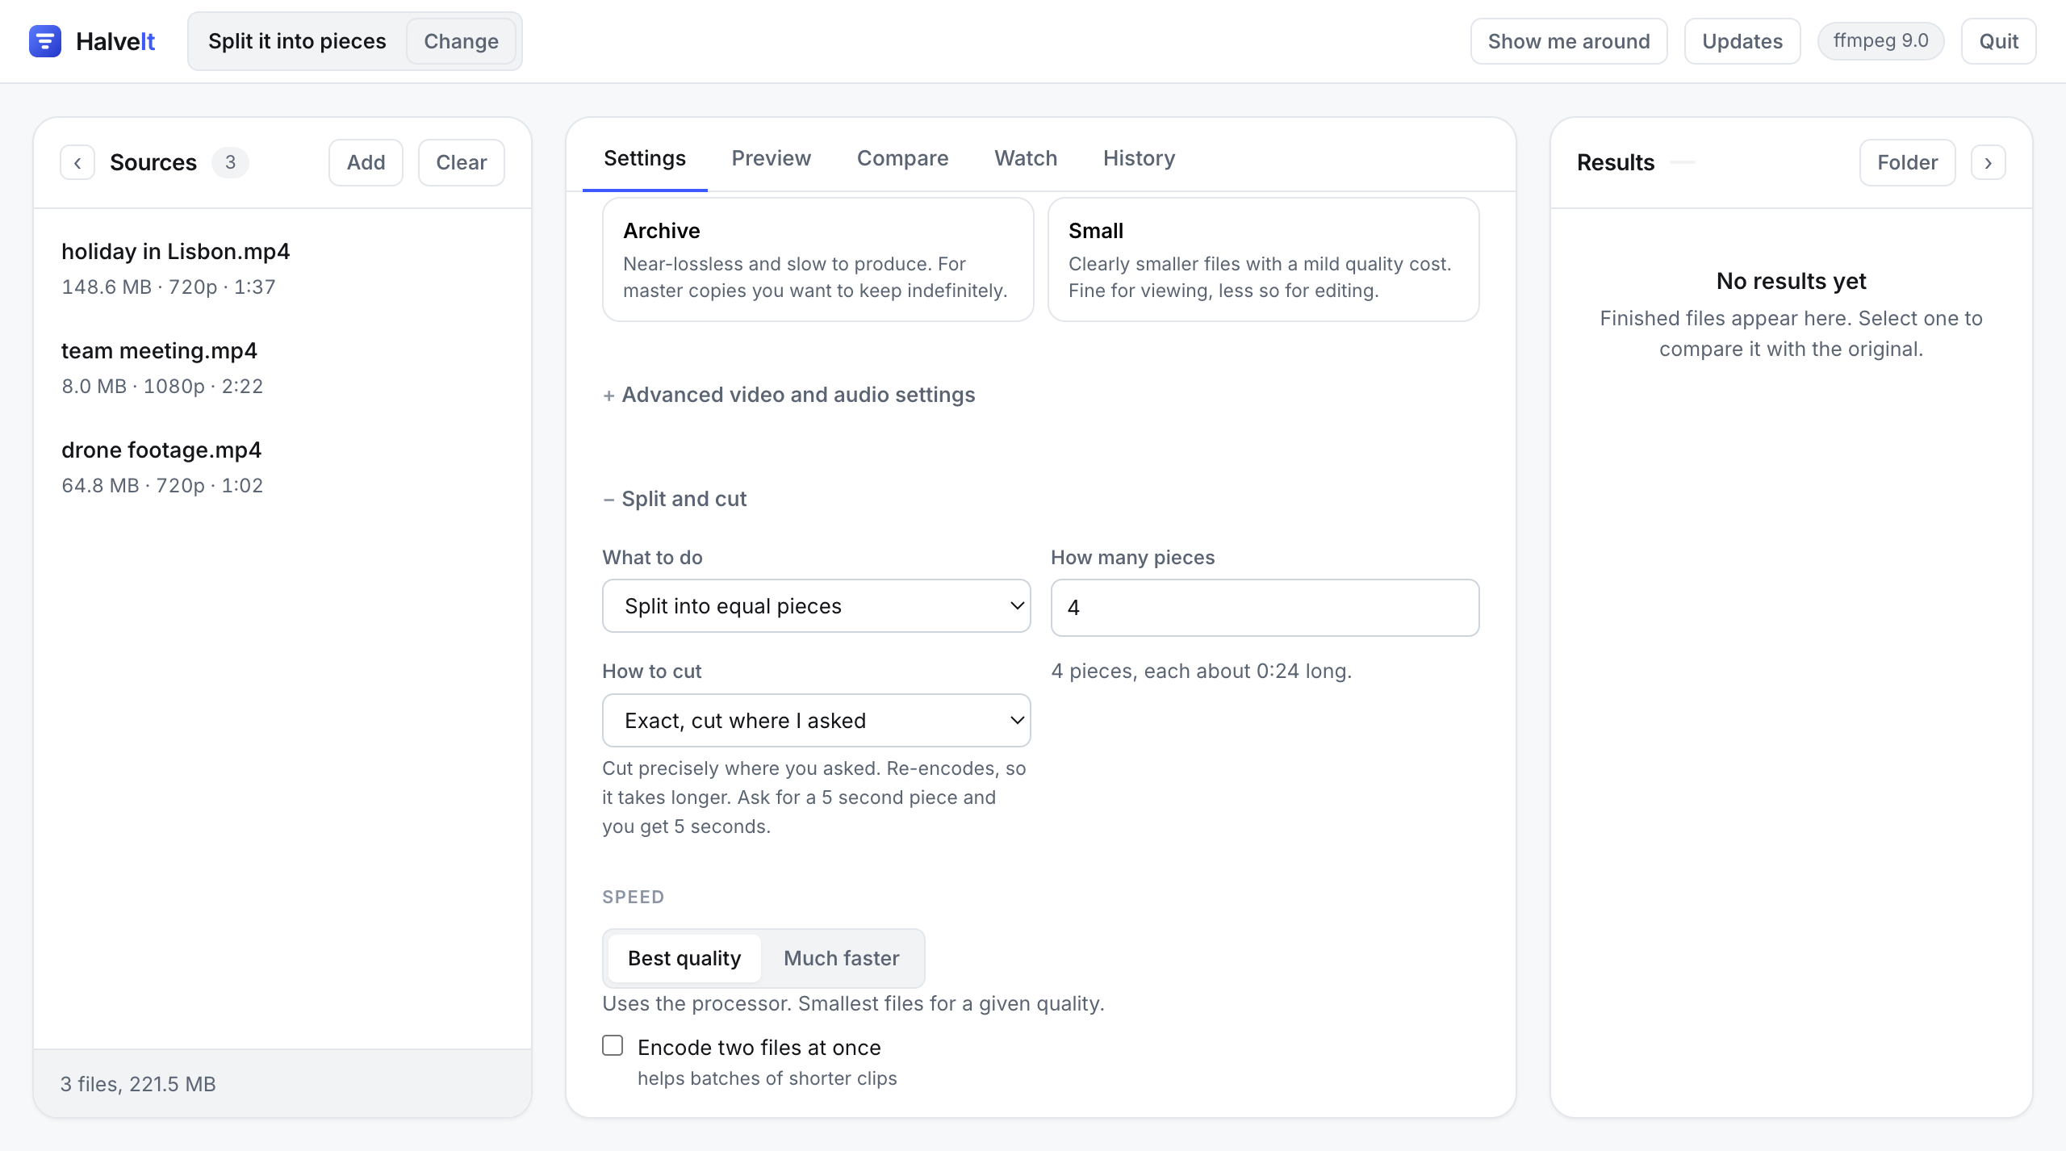2066x1151 pixels.
Task: Expand Advanced video and audio settings
Action: [x=789, y=395]
